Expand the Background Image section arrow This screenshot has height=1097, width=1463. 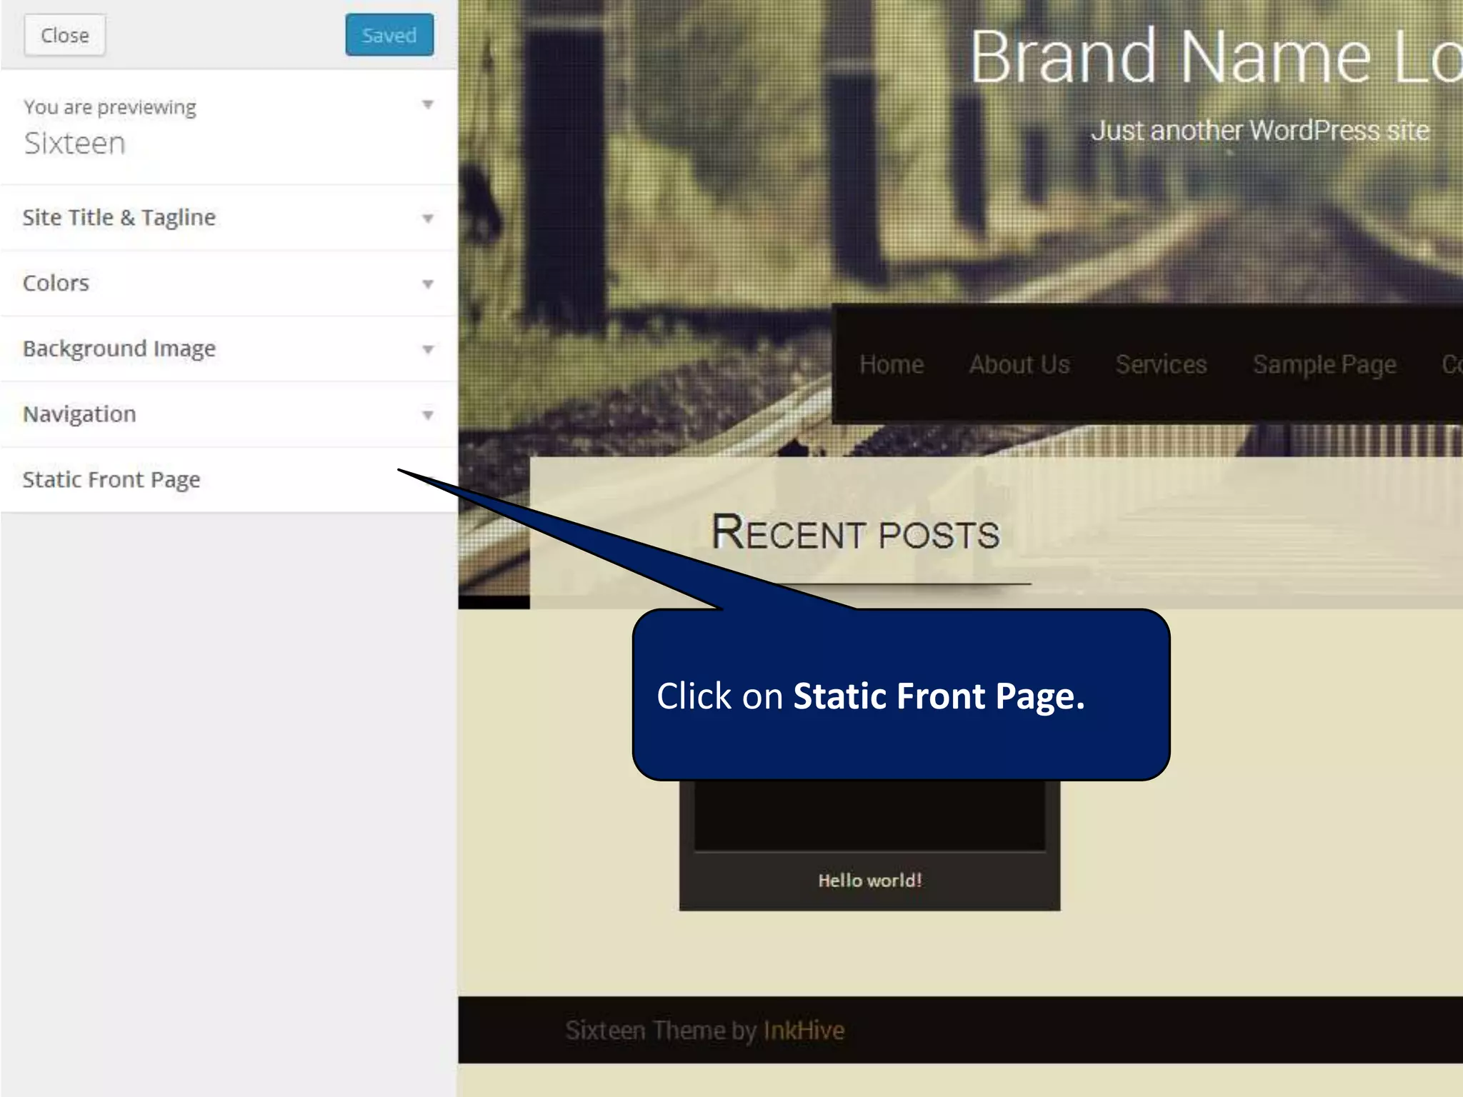coord(428,350)
